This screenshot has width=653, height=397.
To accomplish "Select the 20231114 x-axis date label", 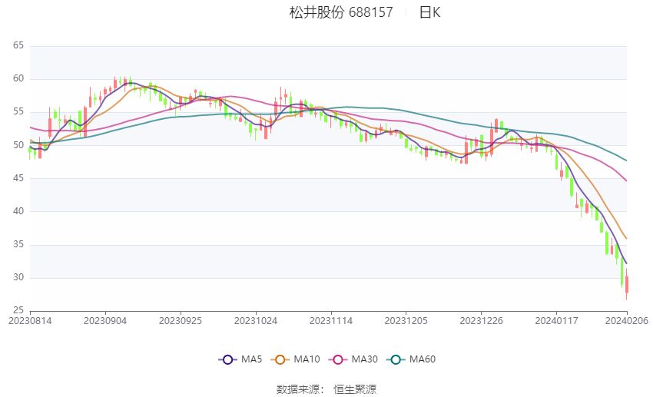I will [331, 321].
